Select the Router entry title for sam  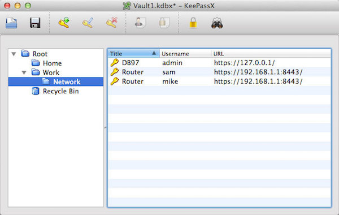pyautogui.click(x=133, y=72)
